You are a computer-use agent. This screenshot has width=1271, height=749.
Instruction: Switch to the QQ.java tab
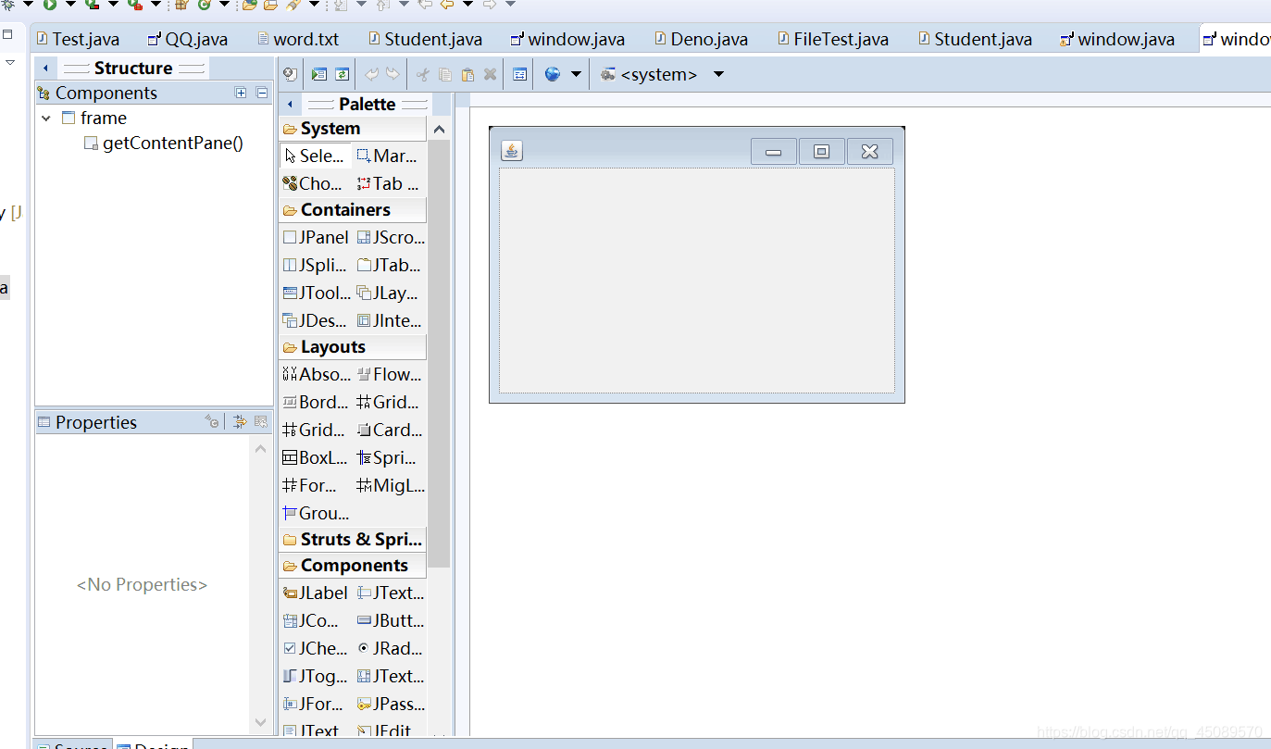pyautogui.click(x=188, y=39)
